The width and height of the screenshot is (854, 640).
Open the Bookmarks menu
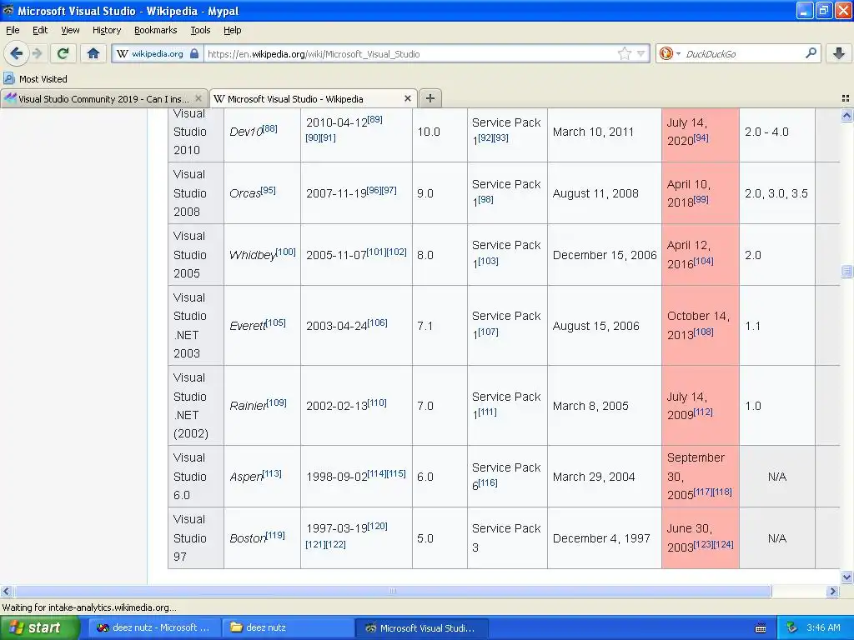(x=155, y=30)
